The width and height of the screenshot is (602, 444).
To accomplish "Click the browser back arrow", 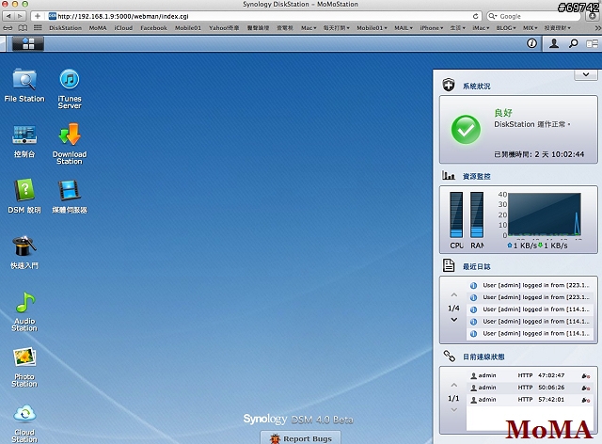I will tap(8, 16).
